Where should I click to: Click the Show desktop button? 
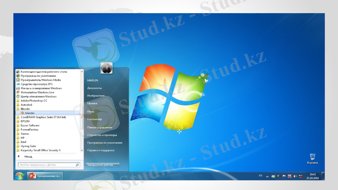pyautogui.click(x=323, y=176)
